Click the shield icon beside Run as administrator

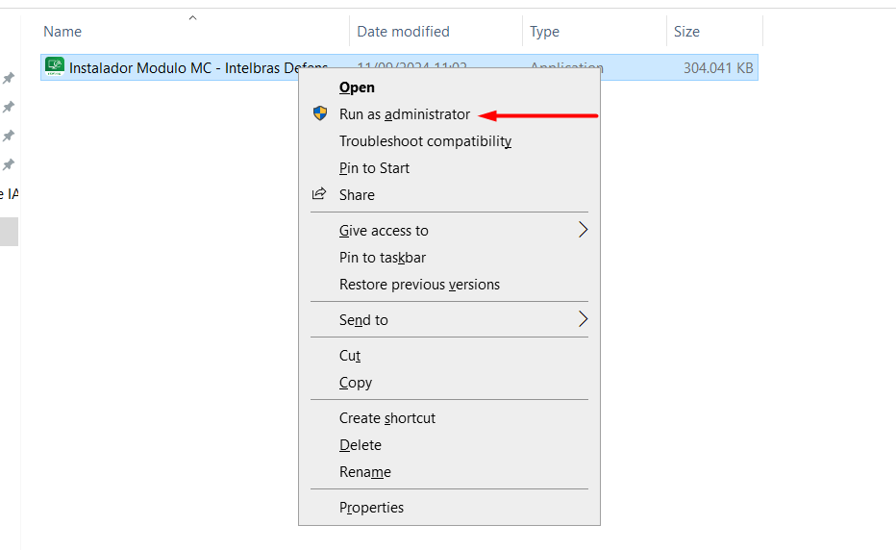point(320,113)
